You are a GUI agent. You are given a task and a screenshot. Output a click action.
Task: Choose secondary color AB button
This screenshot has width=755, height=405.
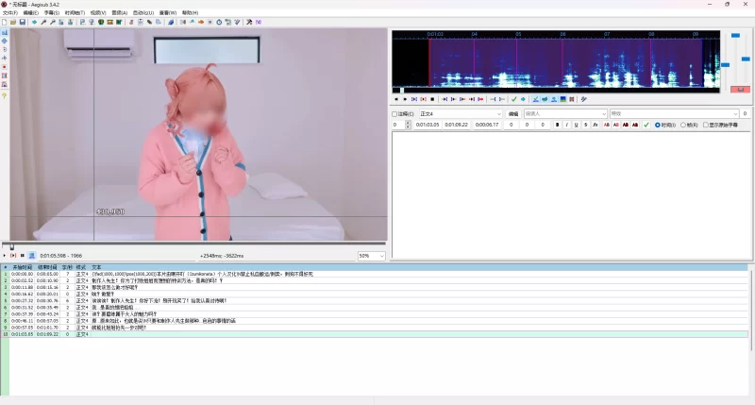pyautogui.click(x=616, y=125)
